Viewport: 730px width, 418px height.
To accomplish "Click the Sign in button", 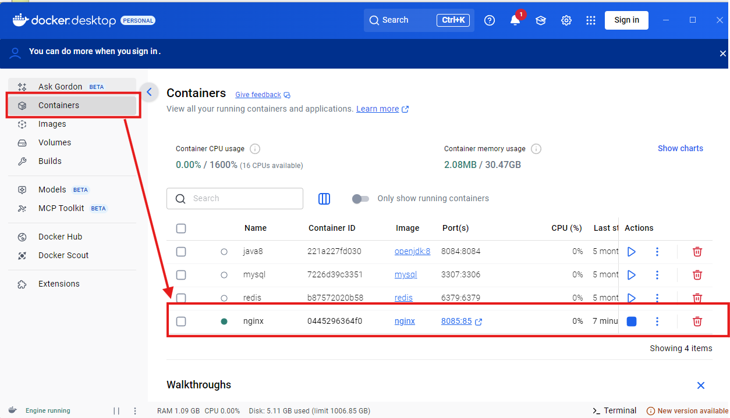I will coord(626,20).
